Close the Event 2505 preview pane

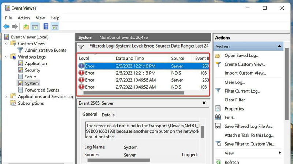204,103
